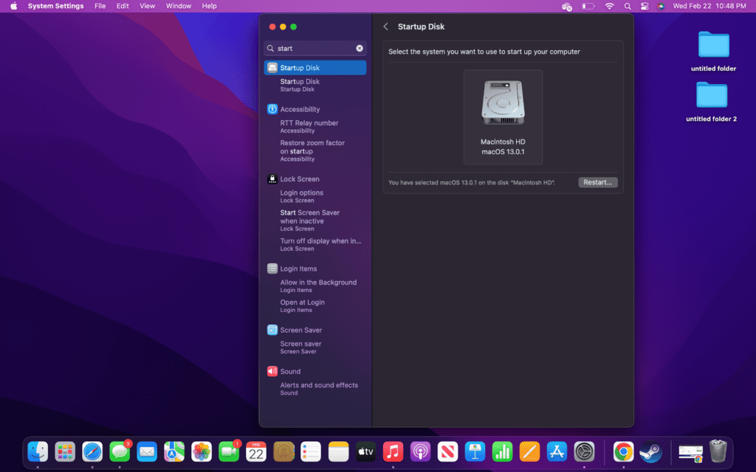This screenshot has height=472, width=756.
Task: Click the Restart... button
Action: 598,183
